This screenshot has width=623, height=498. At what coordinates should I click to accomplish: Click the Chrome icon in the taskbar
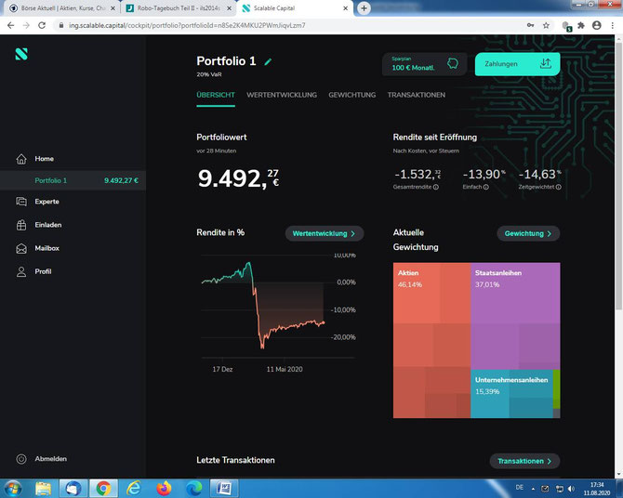click(x=103, y=488)
